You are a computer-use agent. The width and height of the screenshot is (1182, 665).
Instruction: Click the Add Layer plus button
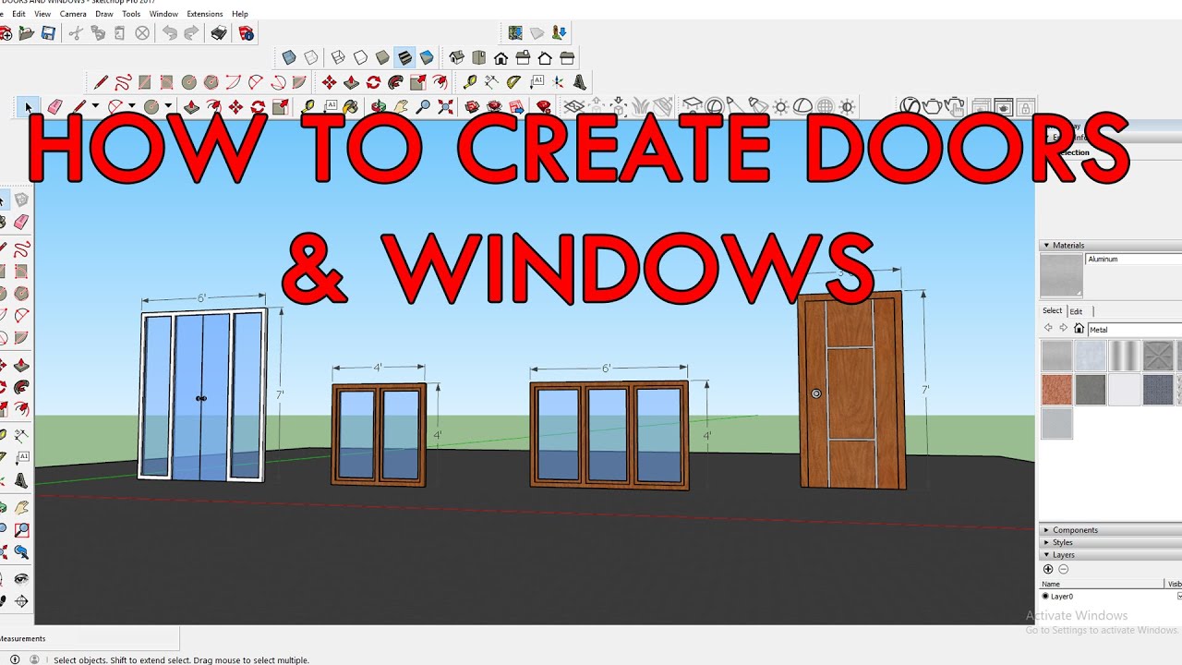1048,569
